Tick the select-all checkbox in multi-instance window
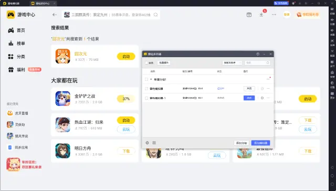Screen dimensions: 336x191 (x=146, y=63)
